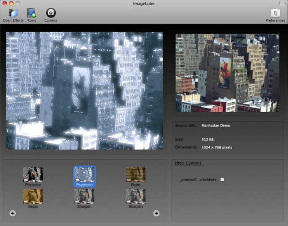Click the toolbar toggle pill in title bar
This screenshot has height=226, width=288.
tap(282, 3)
